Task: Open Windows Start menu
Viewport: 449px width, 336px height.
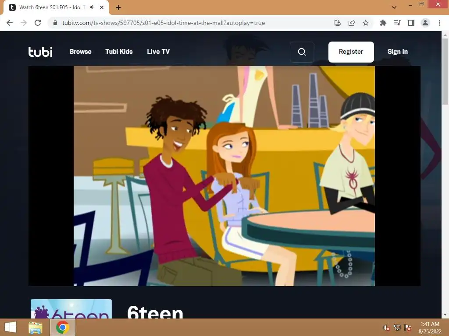Action: [x=11, y=327]
